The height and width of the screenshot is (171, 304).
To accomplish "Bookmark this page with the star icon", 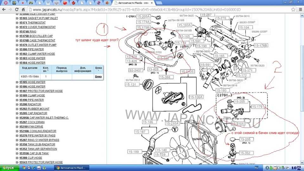I will tap(293, 9).
